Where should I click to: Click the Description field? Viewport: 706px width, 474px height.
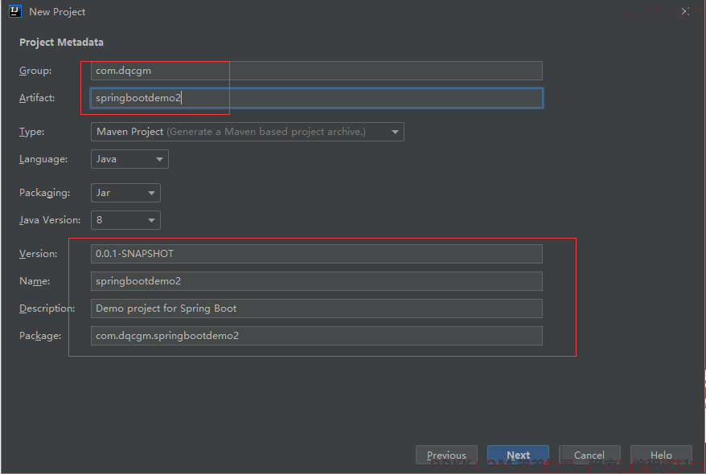tap(317, 309)
